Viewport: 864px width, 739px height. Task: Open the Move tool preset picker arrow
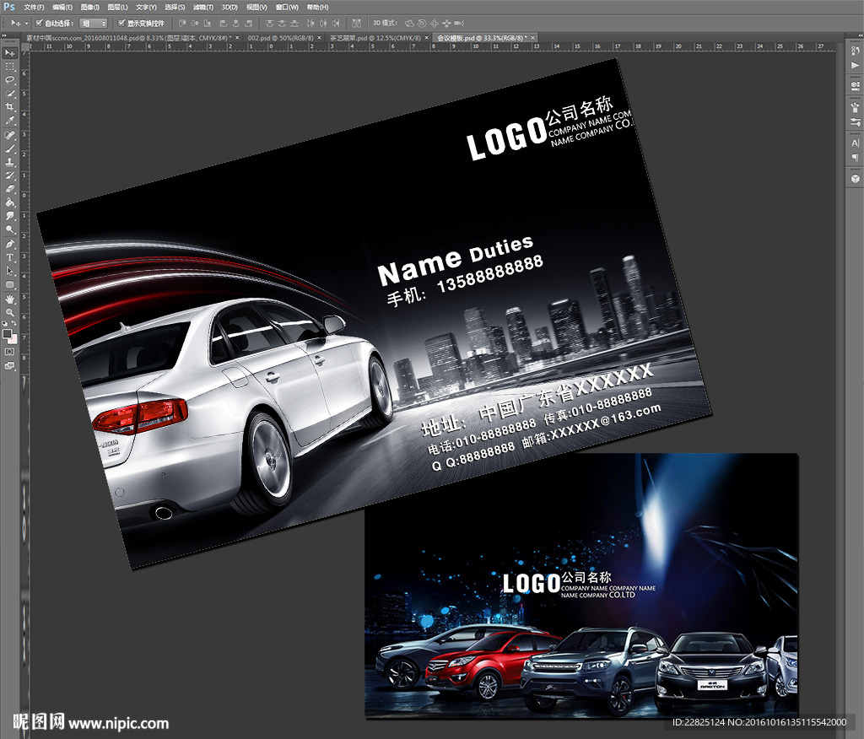[26, 23]
